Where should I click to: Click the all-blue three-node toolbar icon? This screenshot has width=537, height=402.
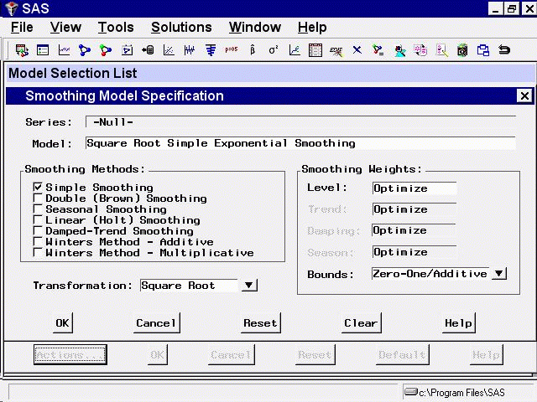85,50
